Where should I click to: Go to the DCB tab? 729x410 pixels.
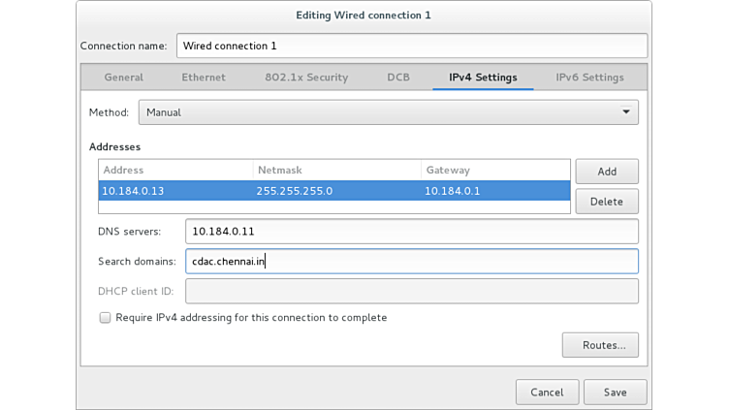point(398,78)
